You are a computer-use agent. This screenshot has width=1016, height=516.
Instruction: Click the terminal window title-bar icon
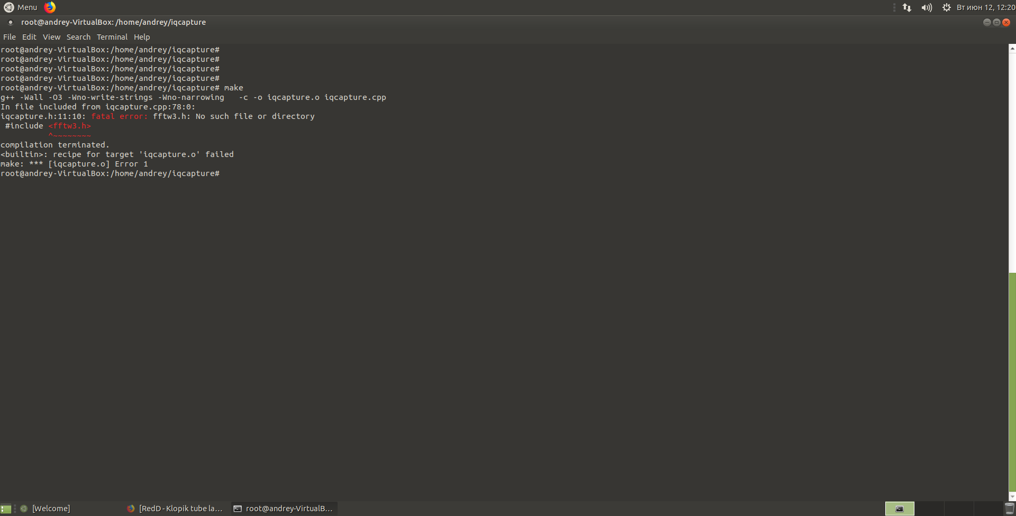pos(10,22)
